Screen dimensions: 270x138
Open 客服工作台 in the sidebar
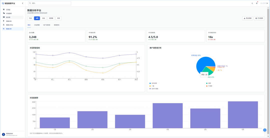[9, 25]
